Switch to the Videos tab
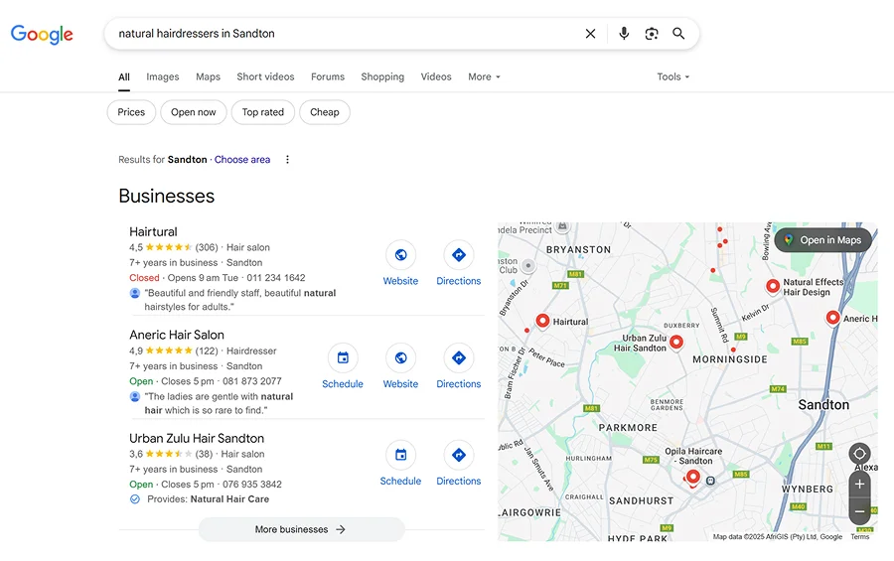Viewport: 894px width, 561px height. 436,77
